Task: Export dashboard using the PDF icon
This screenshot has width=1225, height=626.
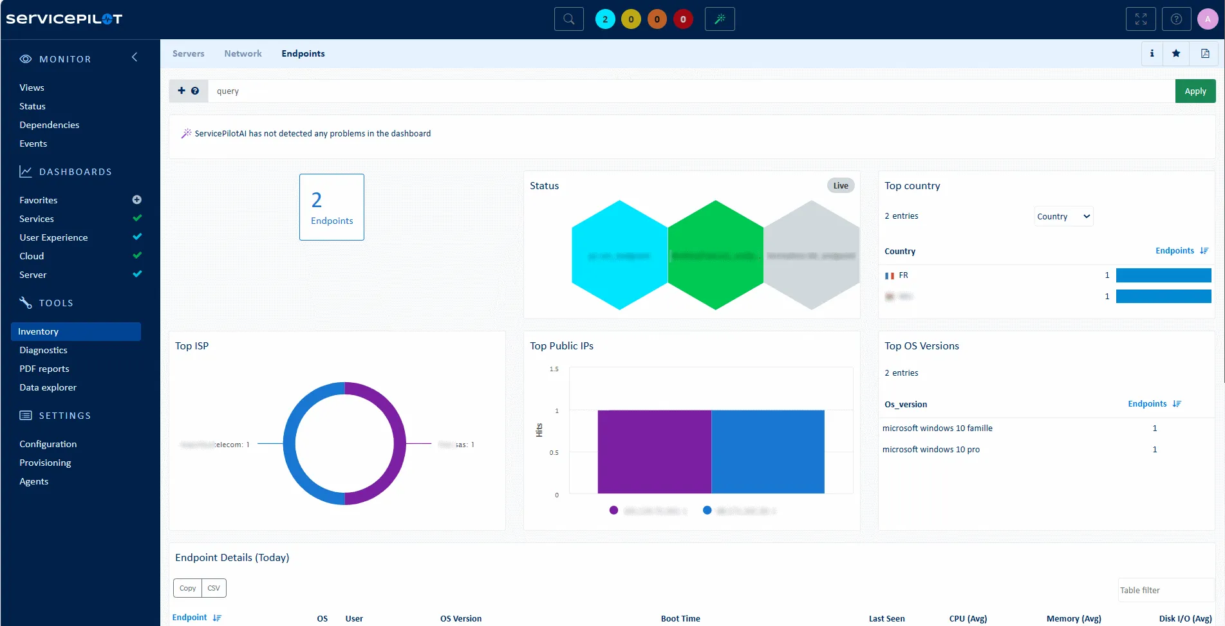Action: (x=1205, y=53)
